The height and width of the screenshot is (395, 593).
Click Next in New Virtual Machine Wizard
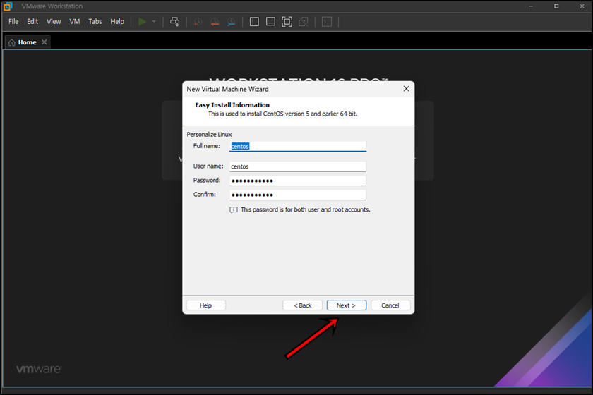(347, 305)
